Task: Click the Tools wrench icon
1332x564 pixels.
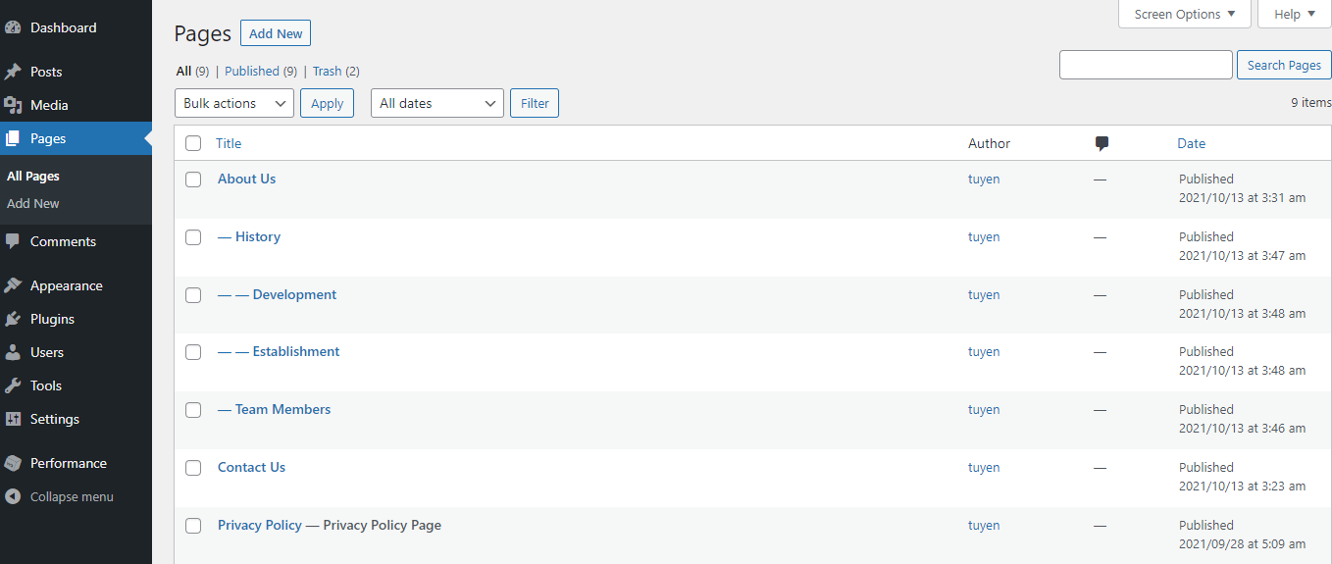Action: [x=13, y=385]
